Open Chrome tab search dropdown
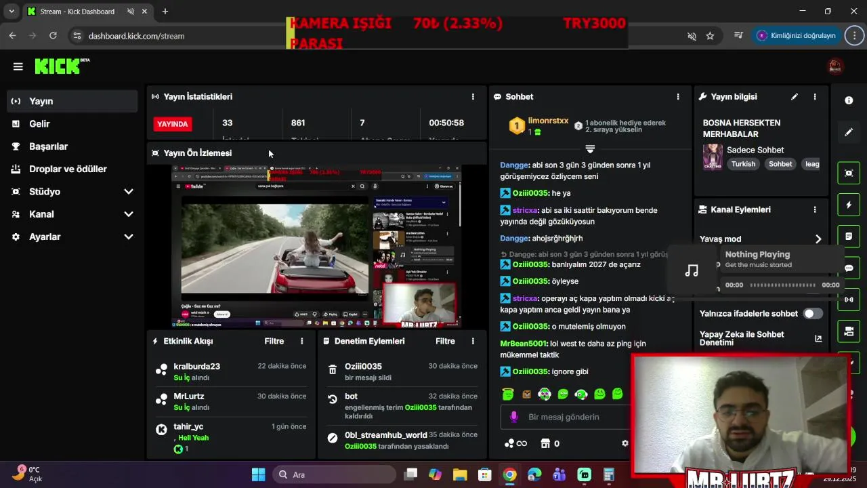Image resolution: width=867 pixels, height=488 pixels. pos(12,12)
